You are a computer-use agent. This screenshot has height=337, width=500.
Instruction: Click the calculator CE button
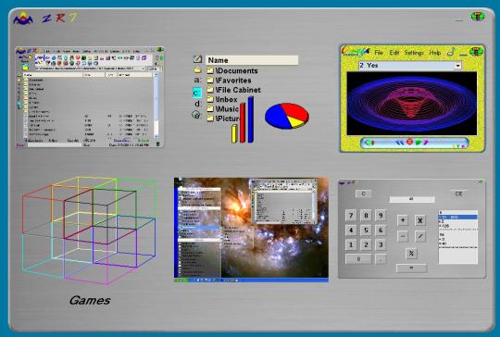tap(458, 193)
